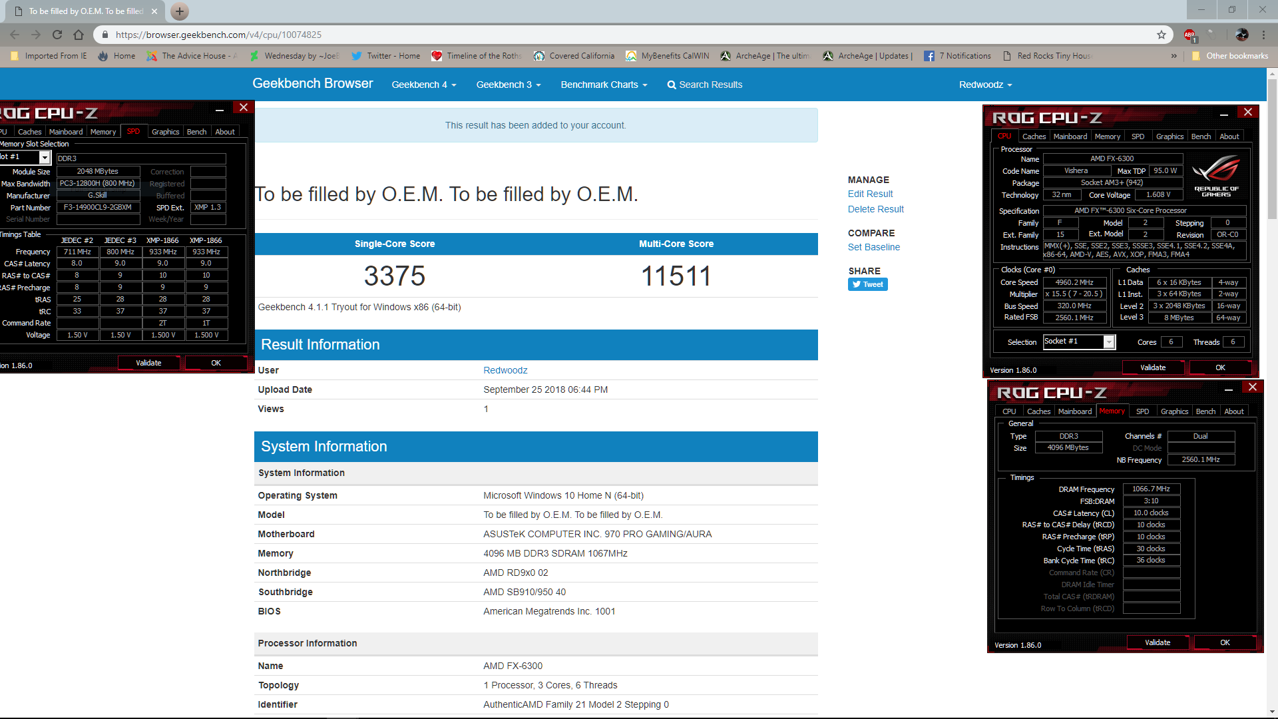This screenshot has width=1278, height=719.
Task: Switch to Bench tab in SPD CPU-Z window
Action: (196, 132)
